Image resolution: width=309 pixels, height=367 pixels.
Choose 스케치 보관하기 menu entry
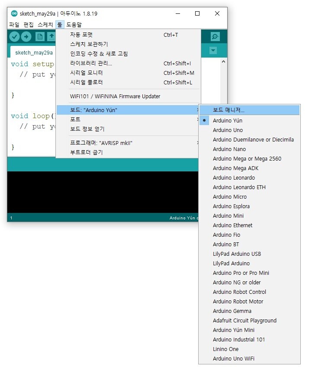[x=128, y=44]
